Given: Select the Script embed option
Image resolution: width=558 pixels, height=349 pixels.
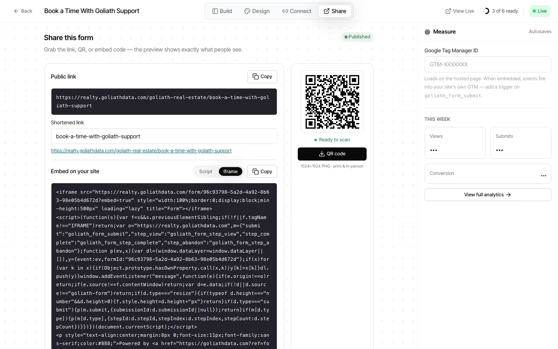Looking at the screenshot, I should (x=206, y=171).
